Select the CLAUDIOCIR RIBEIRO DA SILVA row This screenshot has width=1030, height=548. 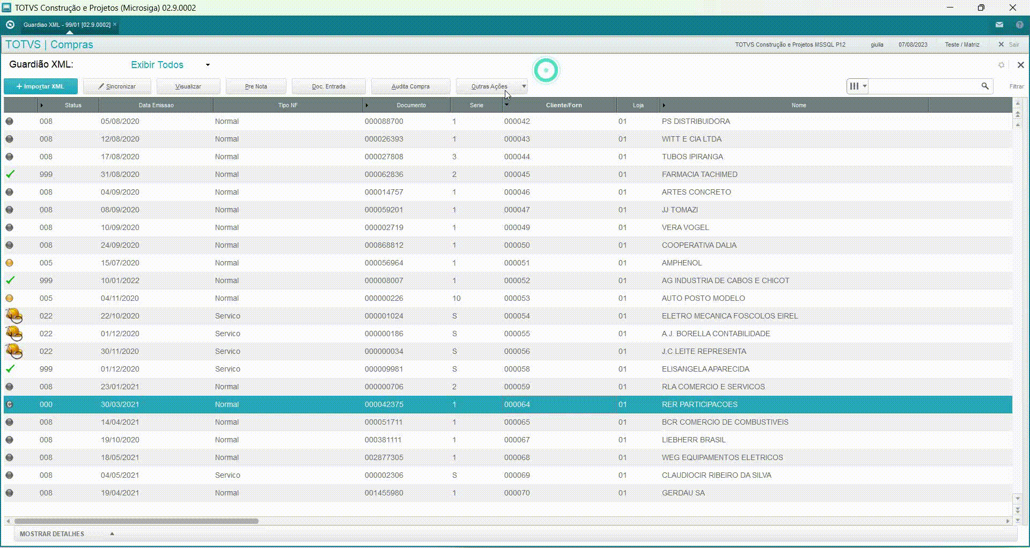pos(508,475)
